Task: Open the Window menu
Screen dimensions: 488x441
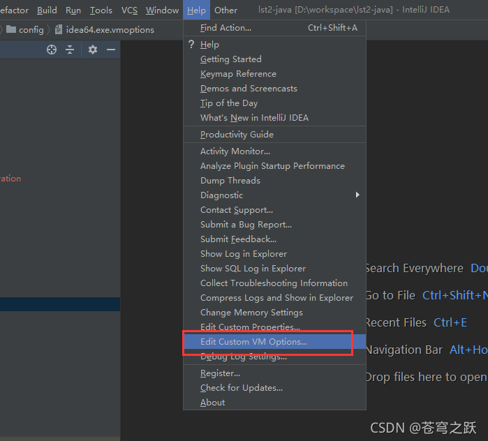Action: 162,10
